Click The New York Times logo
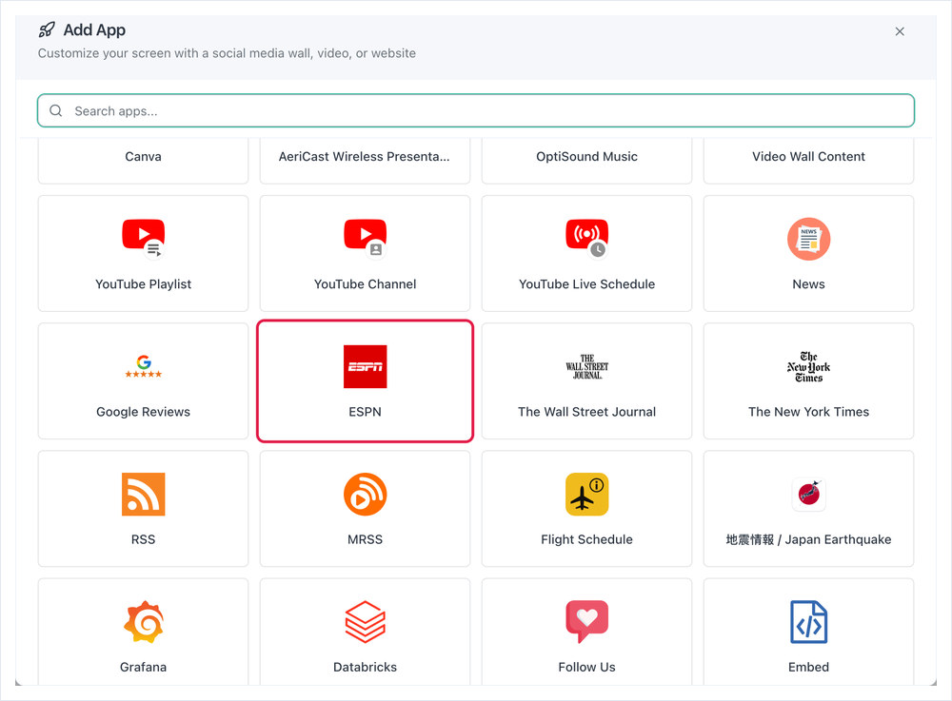The width and height of the screenshot is (952, 701). pos(808,366)
